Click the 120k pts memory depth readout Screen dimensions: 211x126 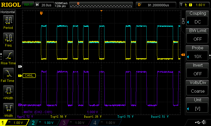[60, 6]
